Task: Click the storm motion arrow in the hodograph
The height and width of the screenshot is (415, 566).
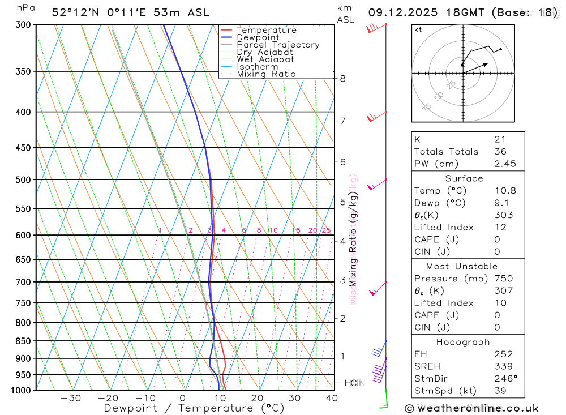Action: 475,67
